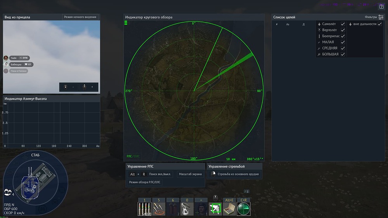Click the mouse button icon in Управление стрельбой

click(x=213, y=174)
